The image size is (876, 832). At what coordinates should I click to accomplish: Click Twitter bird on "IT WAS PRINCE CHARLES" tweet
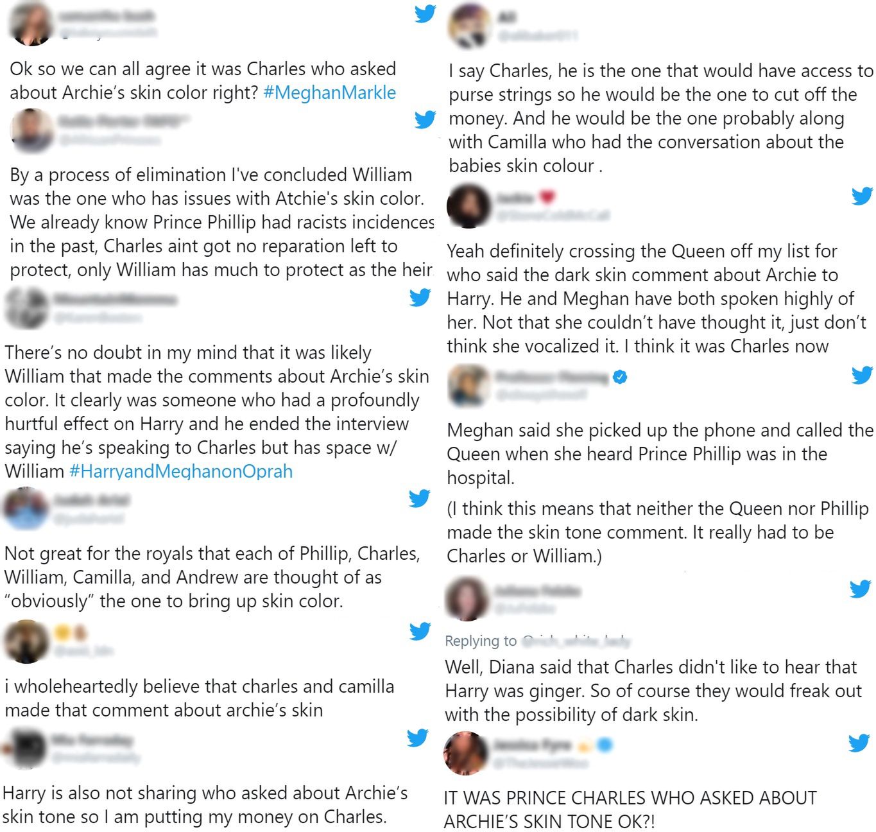[x=859, y=743]
